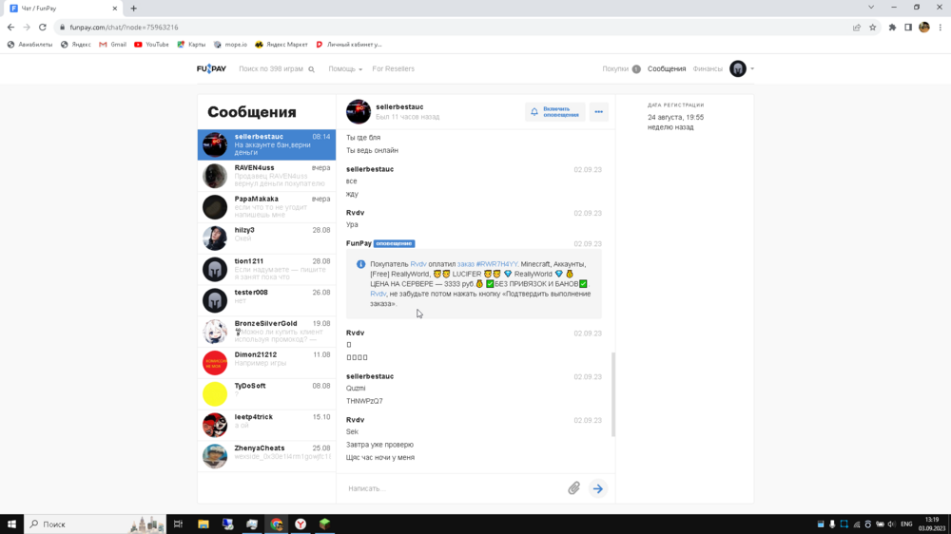Click the message input field Написать
951x534 pixels.
coord(455,488)
